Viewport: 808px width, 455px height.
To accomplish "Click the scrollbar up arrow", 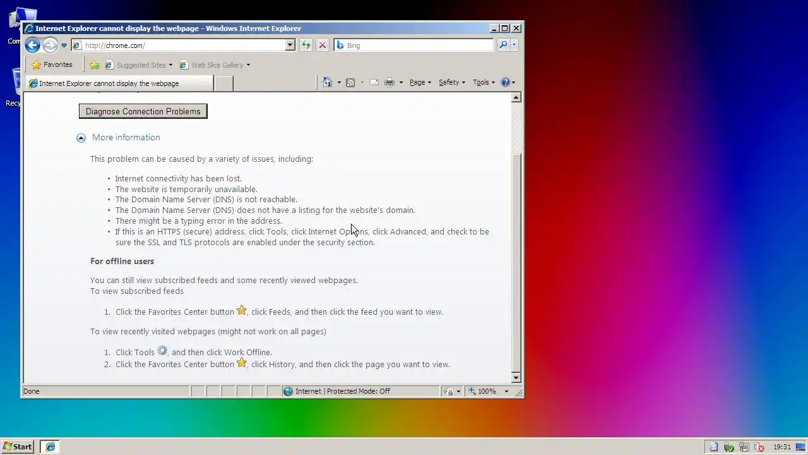I will tap(516, 97).
